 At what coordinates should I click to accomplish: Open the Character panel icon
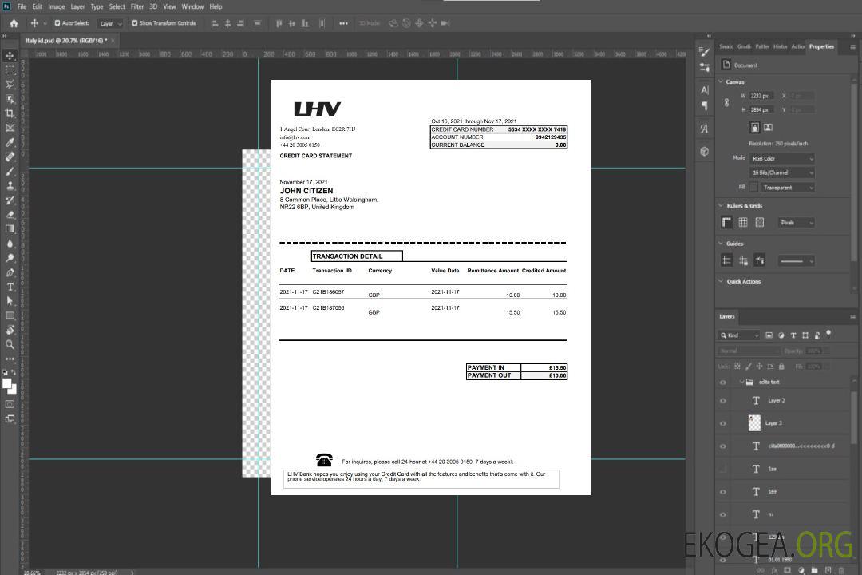coord(705,89)
